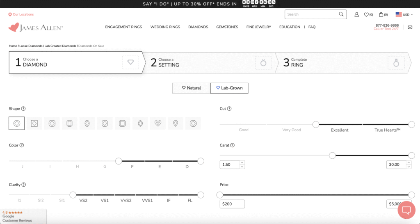
Task: Click the search magnifier icon
Action: (341, 14)
